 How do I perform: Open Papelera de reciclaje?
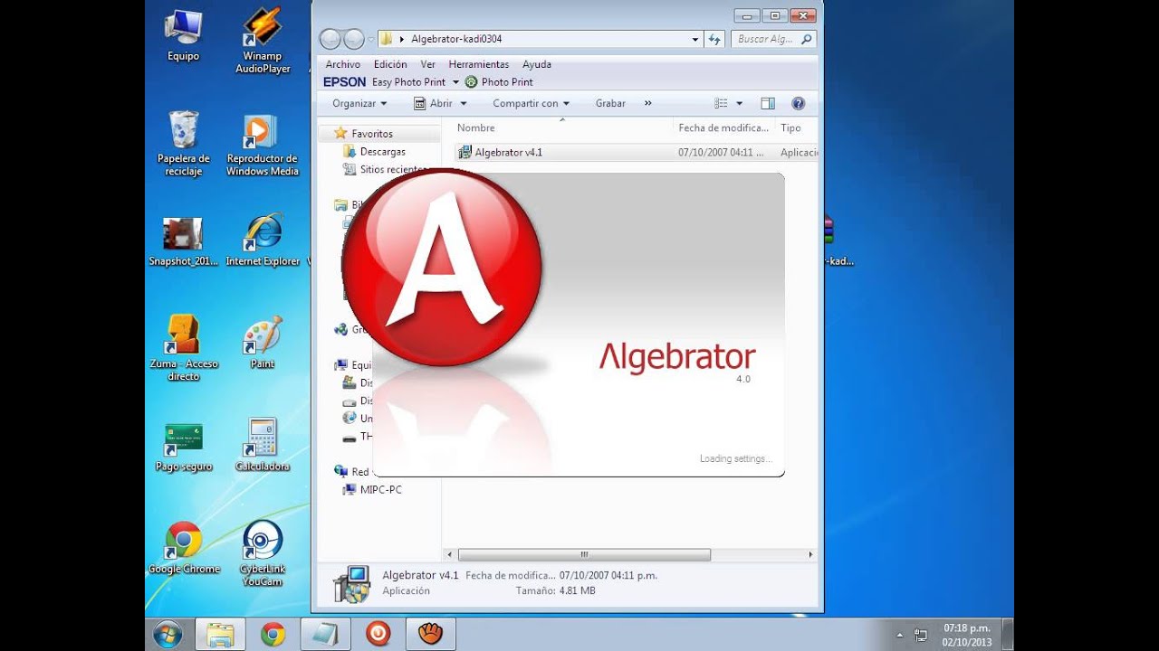pos(183,143)
